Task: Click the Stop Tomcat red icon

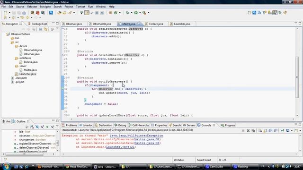Action: pos(37,13)
